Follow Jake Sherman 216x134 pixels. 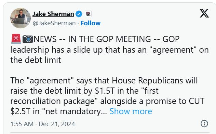pyautogui.click(x=91, y=23)
